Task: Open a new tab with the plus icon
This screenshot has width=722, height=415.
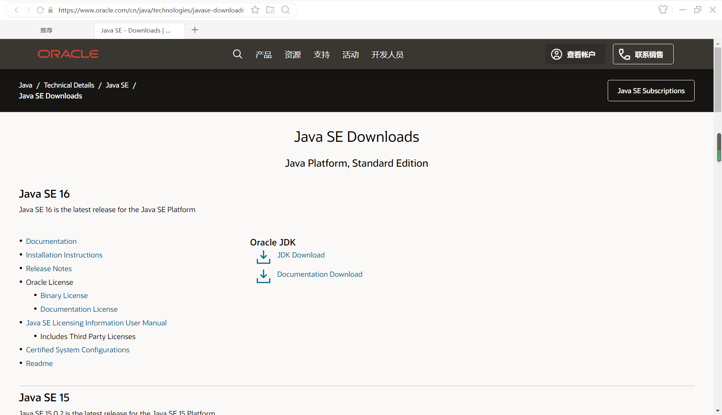Action: pos(195,30)
